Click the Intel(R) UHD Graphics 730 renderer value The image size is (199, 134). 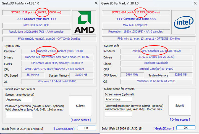156,51
